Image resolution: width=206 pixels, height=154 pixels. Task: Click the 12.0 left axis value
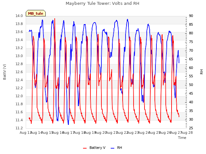pos(19,96)
